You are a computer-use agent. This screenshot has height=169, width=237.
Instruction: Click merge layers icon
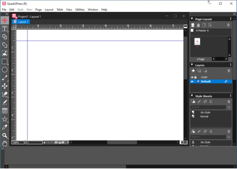coord(205,71)
